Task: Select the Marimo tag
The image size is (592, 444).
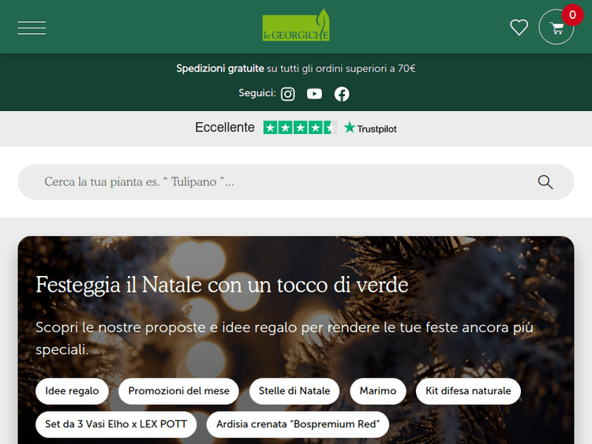Action: [377, 391]
